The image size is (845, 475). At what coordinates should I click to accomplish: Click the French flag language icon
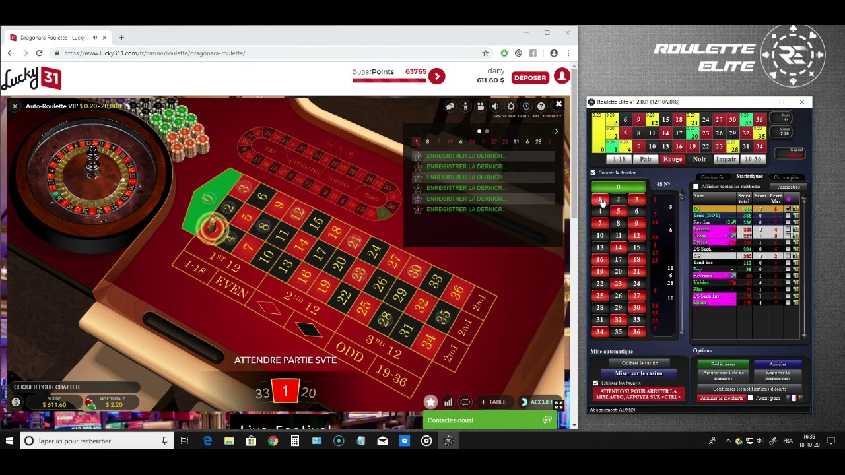pyautogui.click(x=793, y=398)
